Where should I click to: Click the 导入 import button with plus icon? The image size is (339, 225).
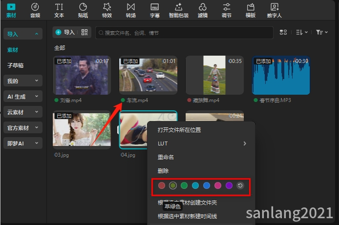click(65, 32)
